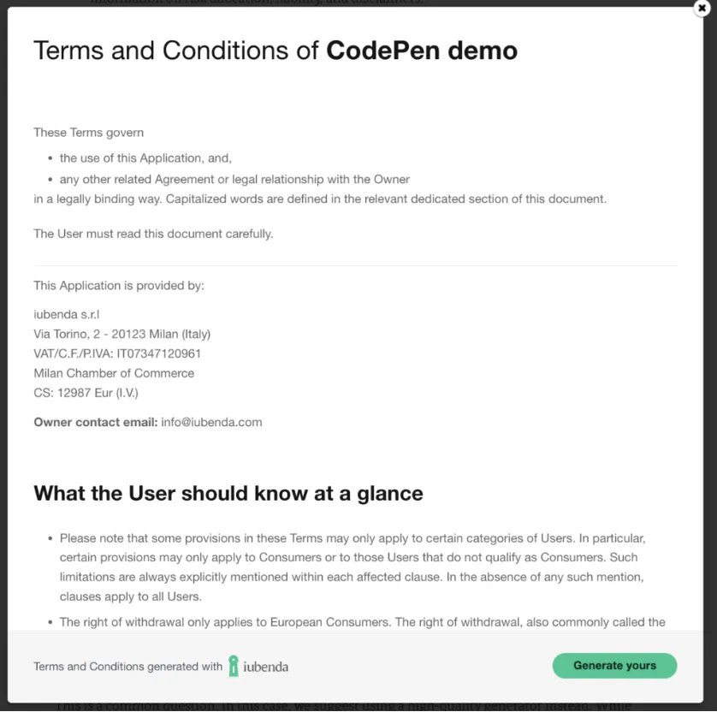717x712 pixels.
Task: Click the iubenda wordmark in the footer
Action: [266, 667]
